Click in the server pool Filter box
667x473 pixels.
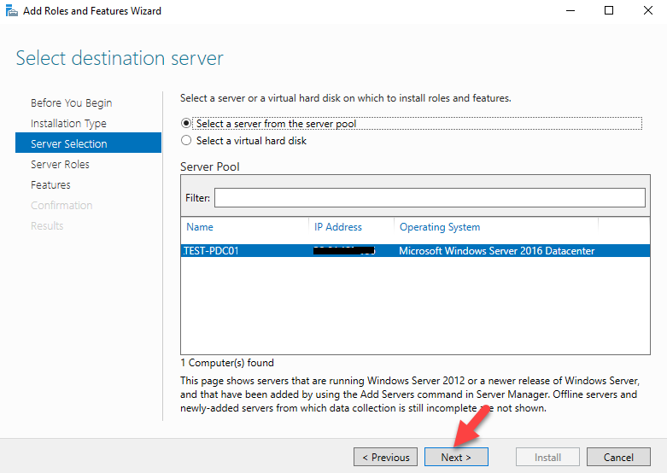[x=430, y=198]
